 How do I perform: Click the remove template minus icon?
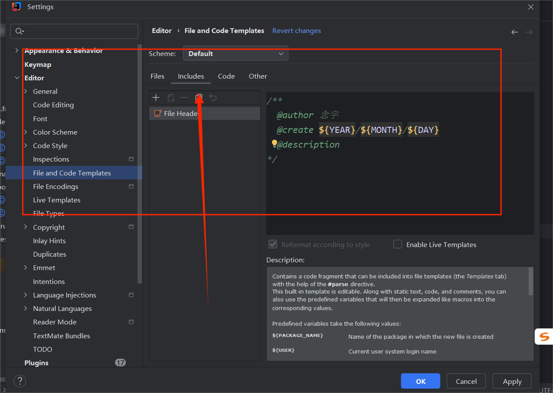(184, 98)
